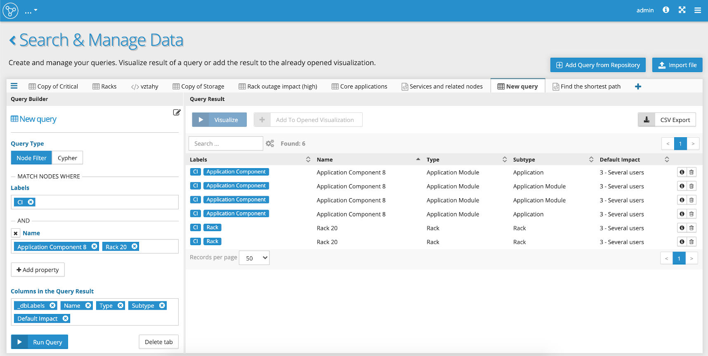Sort results by Default Impact column
The height and width of the screenshot is (356, 708).
point(667,159)
